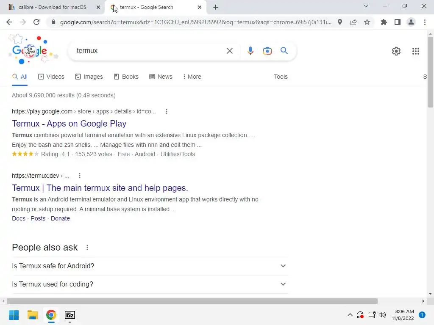Submit search with magnifier icon
434x325 pixels.
pyautogui.click(x=284, y=51)
